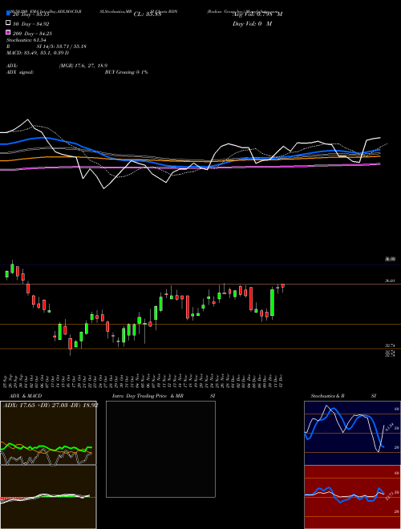This screenshot has height=529, width=401.
Task: Click the MACD histogram lower panel
Action: tap(48, 497)
